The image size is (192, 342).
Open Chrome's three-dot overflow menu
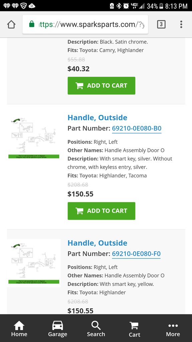[x=181, y=24]
